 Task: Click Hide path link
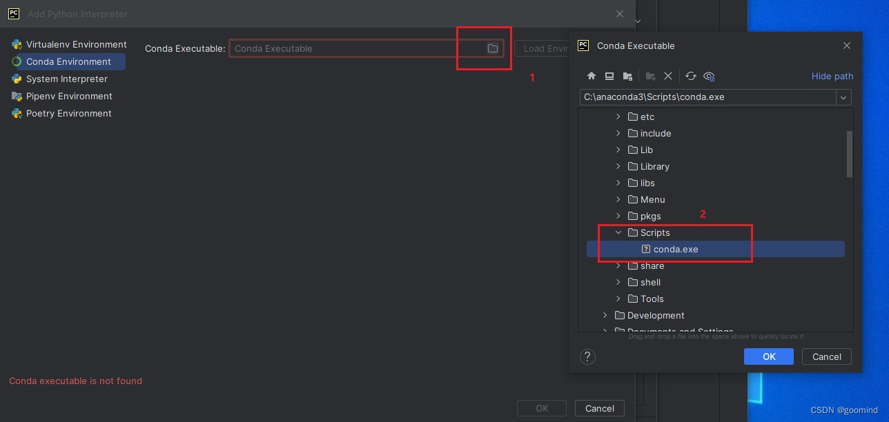(832, 76)
